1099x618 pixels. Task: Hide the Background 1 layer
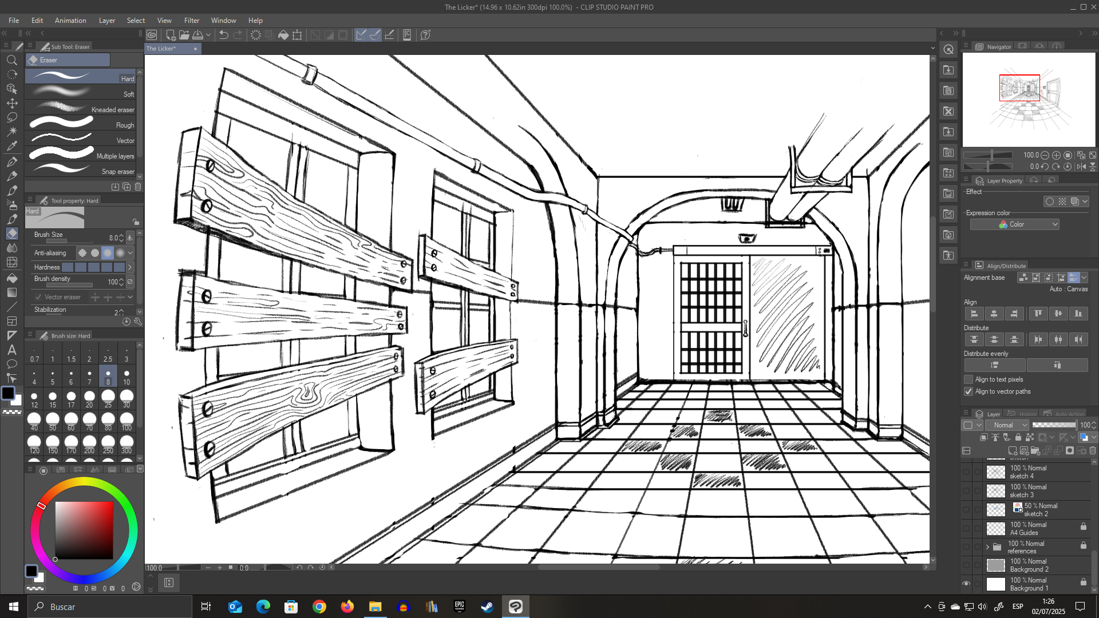(x=966, y=584)
